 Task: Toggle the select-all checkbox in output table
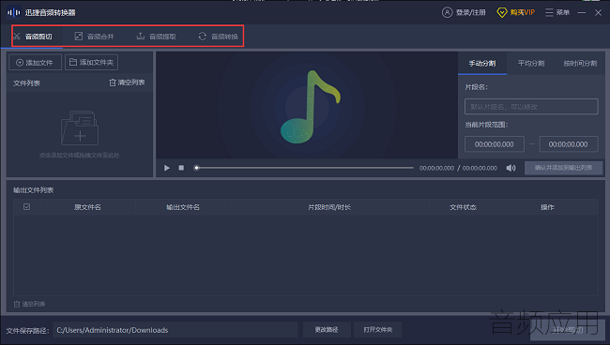(27, 206)
